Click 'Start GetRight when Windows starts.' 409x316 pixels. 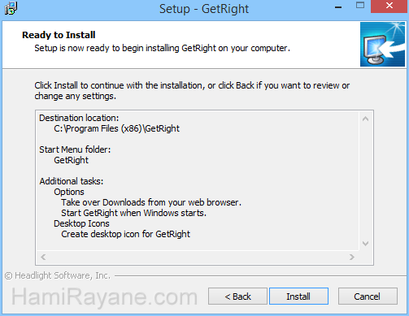tap(133, 213)
